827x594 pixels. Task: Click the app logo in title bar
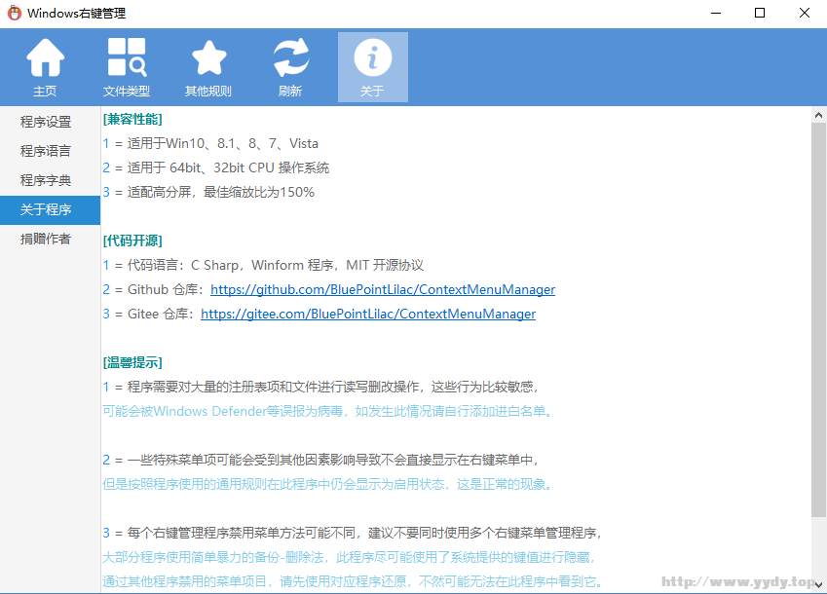click(x=15, y=14)
